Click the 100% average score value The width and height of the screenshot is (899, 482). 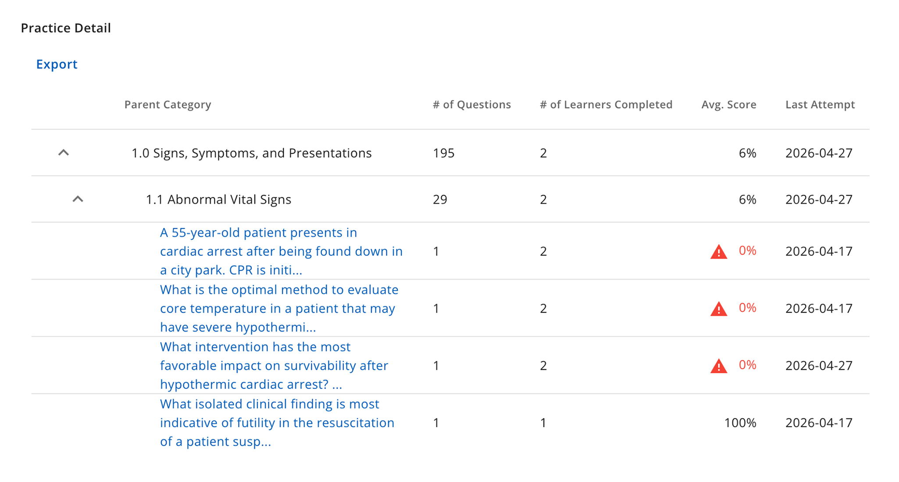pyautogui.click(x=740, y=422)
